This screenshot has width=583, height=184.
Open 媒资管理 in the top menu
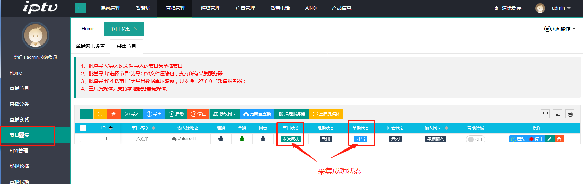[x=210, y=8]
